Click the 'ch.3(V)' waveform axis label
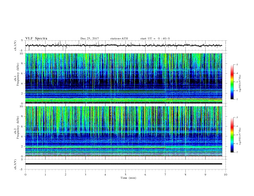 click(x=15, y=164)
